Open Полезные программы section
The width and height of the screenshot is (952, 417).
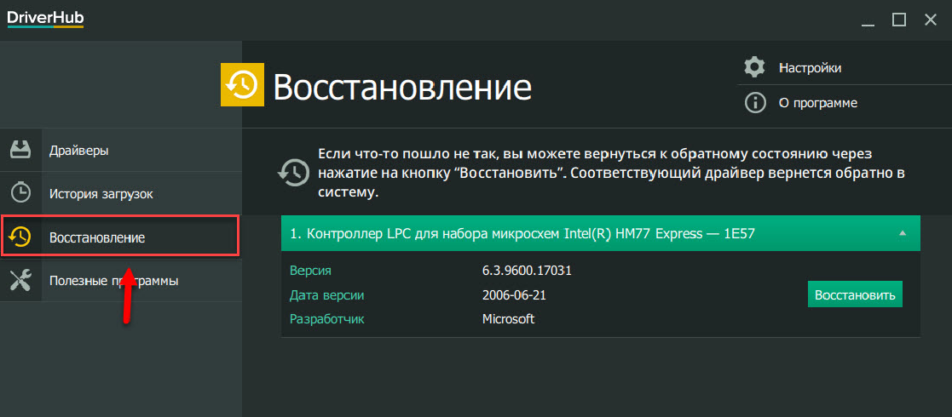pos(121,281)
